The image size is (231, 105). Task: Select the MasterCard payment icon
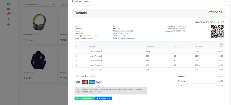(85, 82)
